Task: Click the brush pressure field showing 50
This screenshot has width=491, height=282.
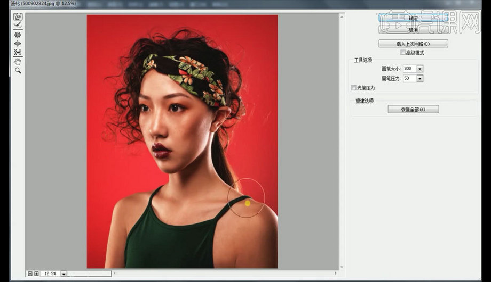Action: pyautogui.click(x=409, y=78)
